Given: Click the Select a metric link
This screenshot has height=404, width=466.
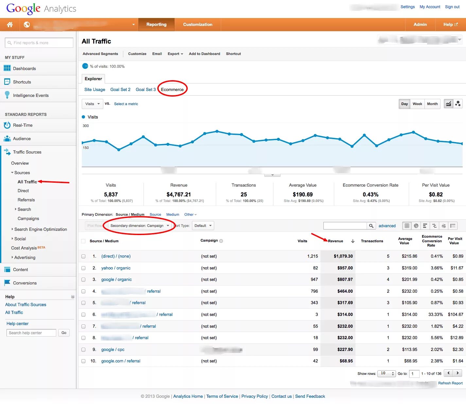Looking at the screenshot, I should (x=126, y=104).
